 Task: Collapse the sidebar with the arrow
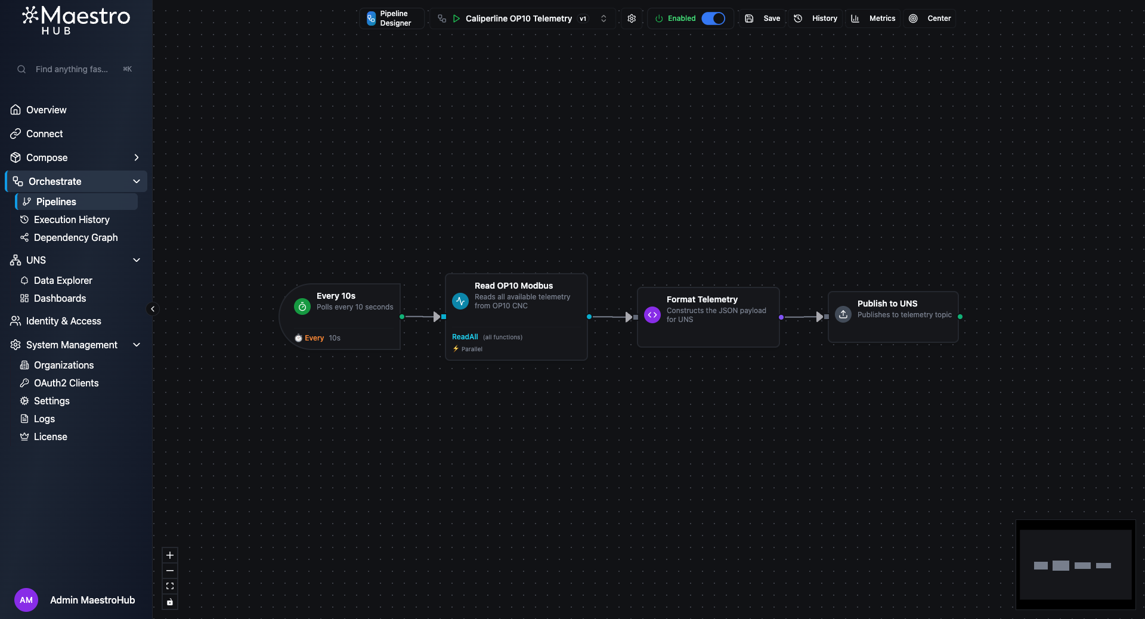point(153,309)
